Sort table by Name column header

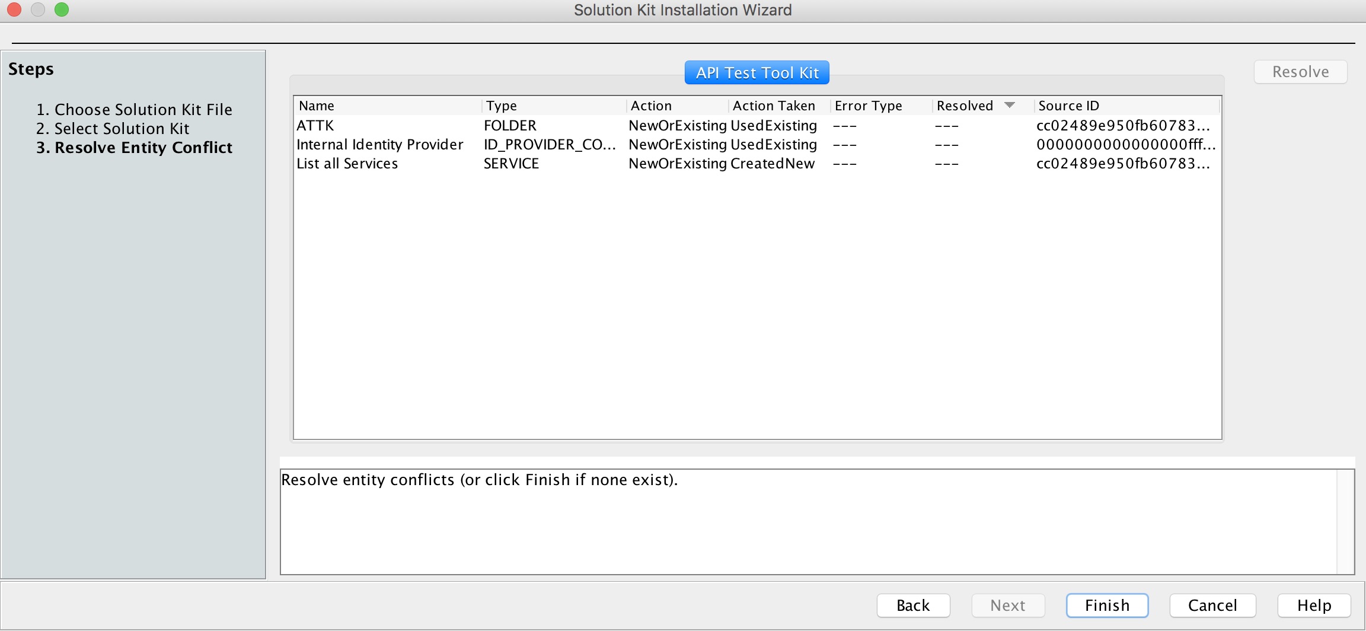(x=388, y=106)
